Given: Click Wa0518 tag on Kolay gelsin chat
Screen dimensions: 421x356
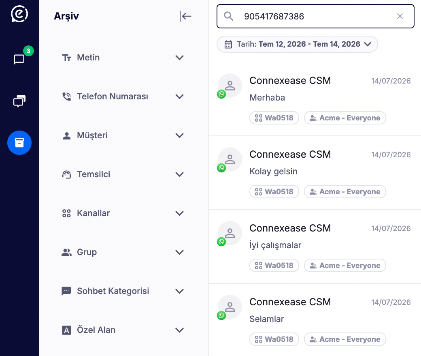Looking at the screenshot, I should point(274,192).
